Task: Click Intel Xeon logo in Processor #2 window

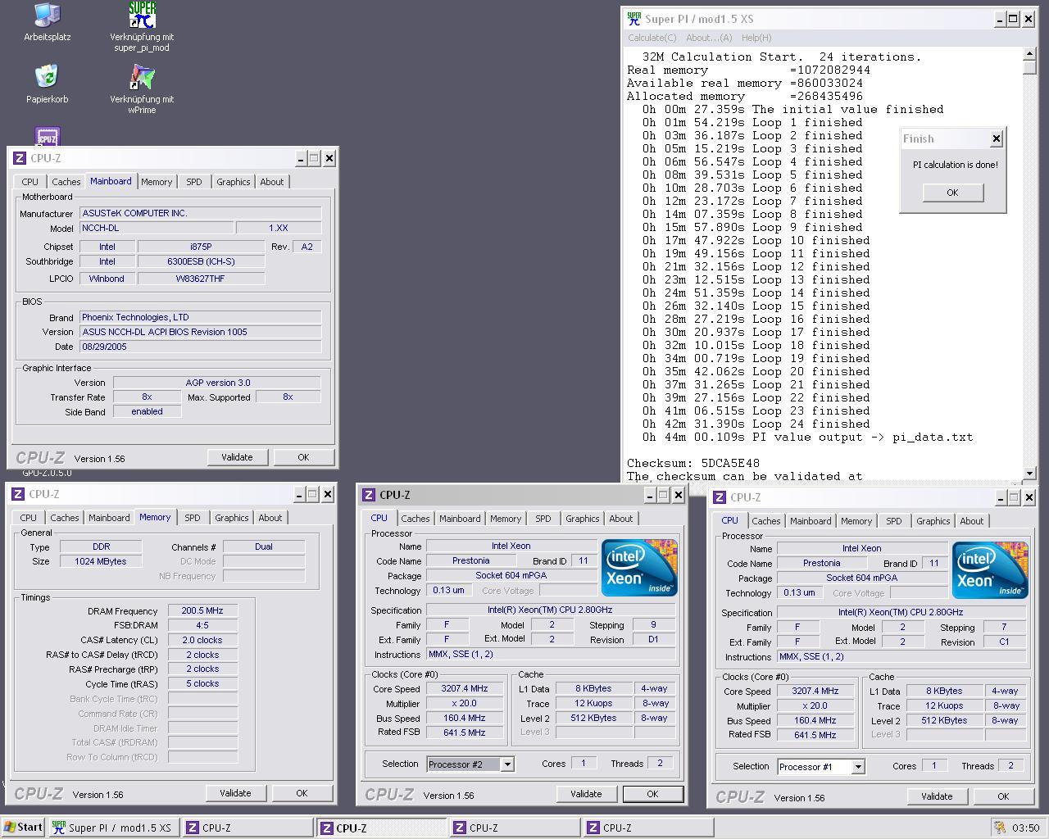Action: tap(639, 567)
